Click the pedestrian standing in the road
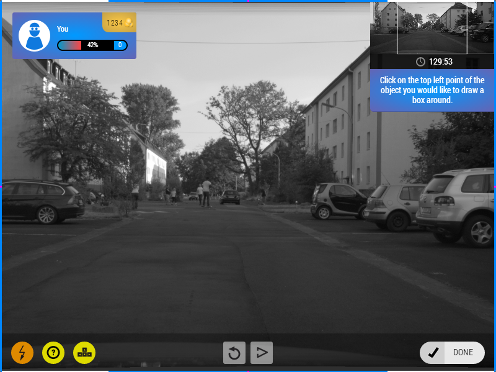The image size is (496, 372). tap(206, 192)
